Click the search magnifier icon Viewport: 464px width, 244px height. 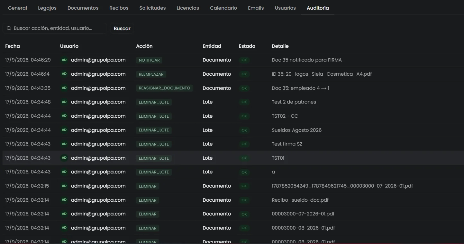[9, 28]
